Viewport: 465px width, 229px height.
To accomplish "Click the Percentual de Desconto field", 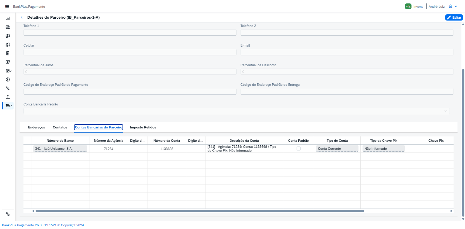I will (347, 72).
